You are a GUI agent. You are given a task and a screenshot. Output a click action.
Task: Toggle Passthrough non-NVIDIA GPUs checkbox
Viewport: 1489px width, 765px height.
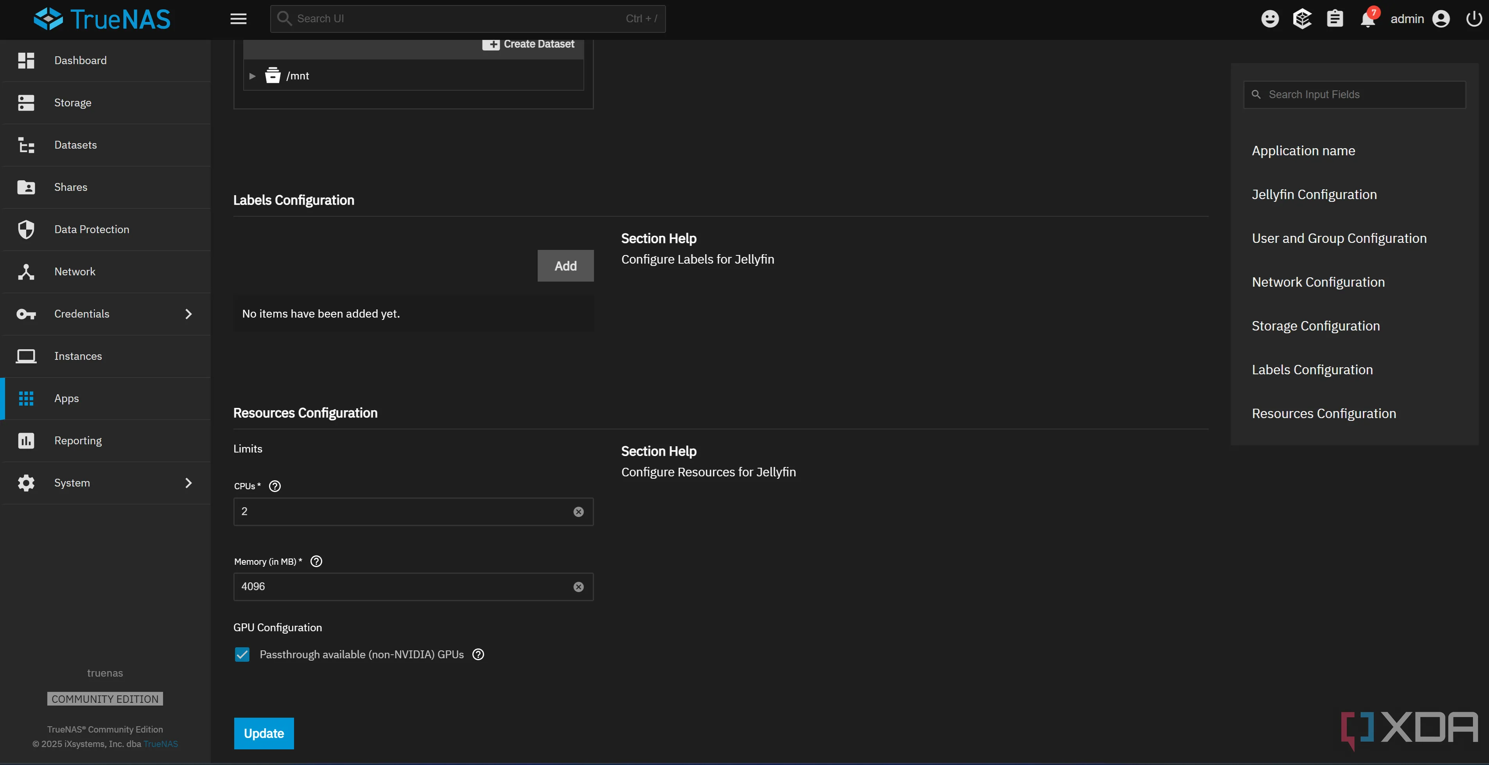point(242,655)
